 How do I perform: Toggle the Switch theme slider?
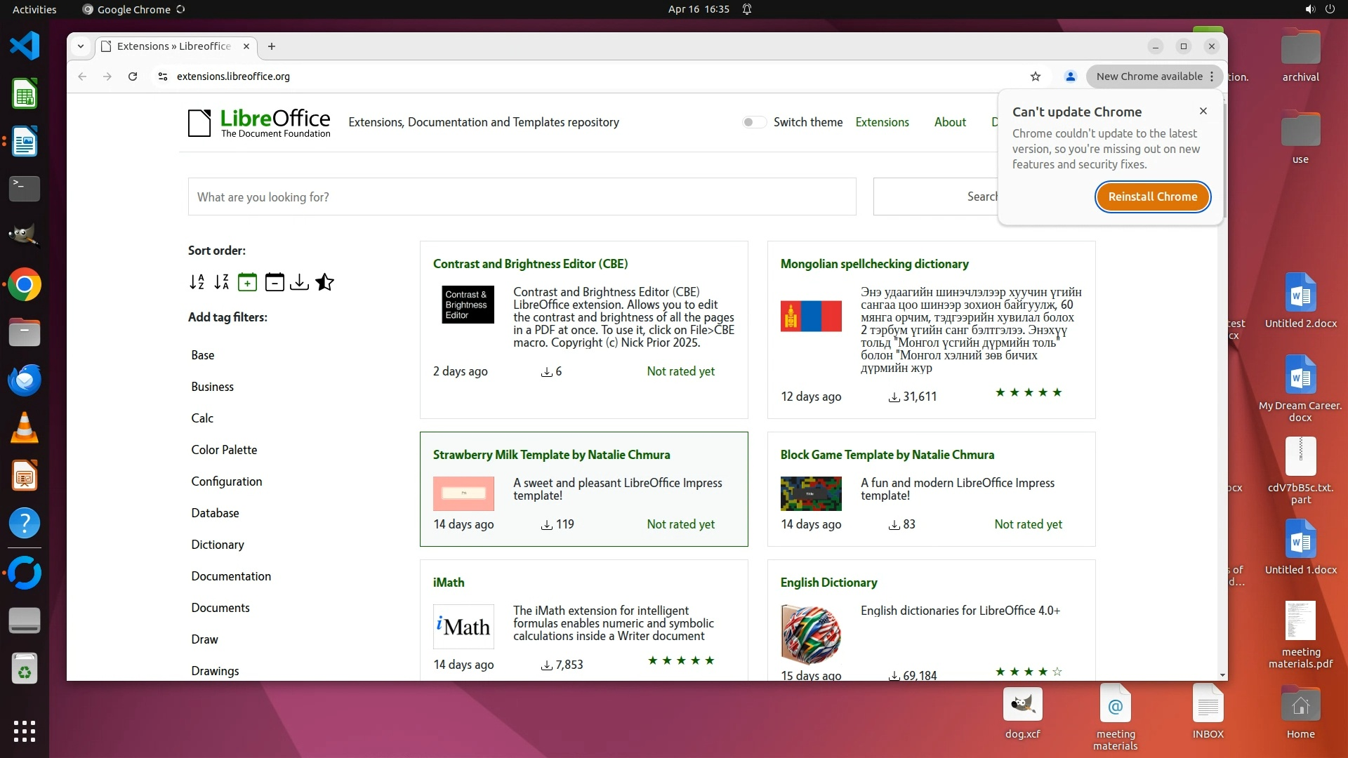pos(754,122)
